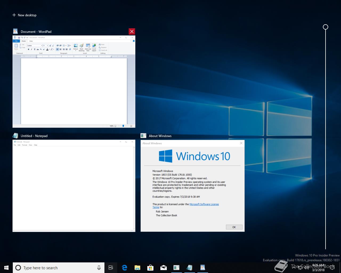The width and height of the screenshot is (341, 273).
Task: Click the Grow font icon in WordPad
Action: point(50,46)
